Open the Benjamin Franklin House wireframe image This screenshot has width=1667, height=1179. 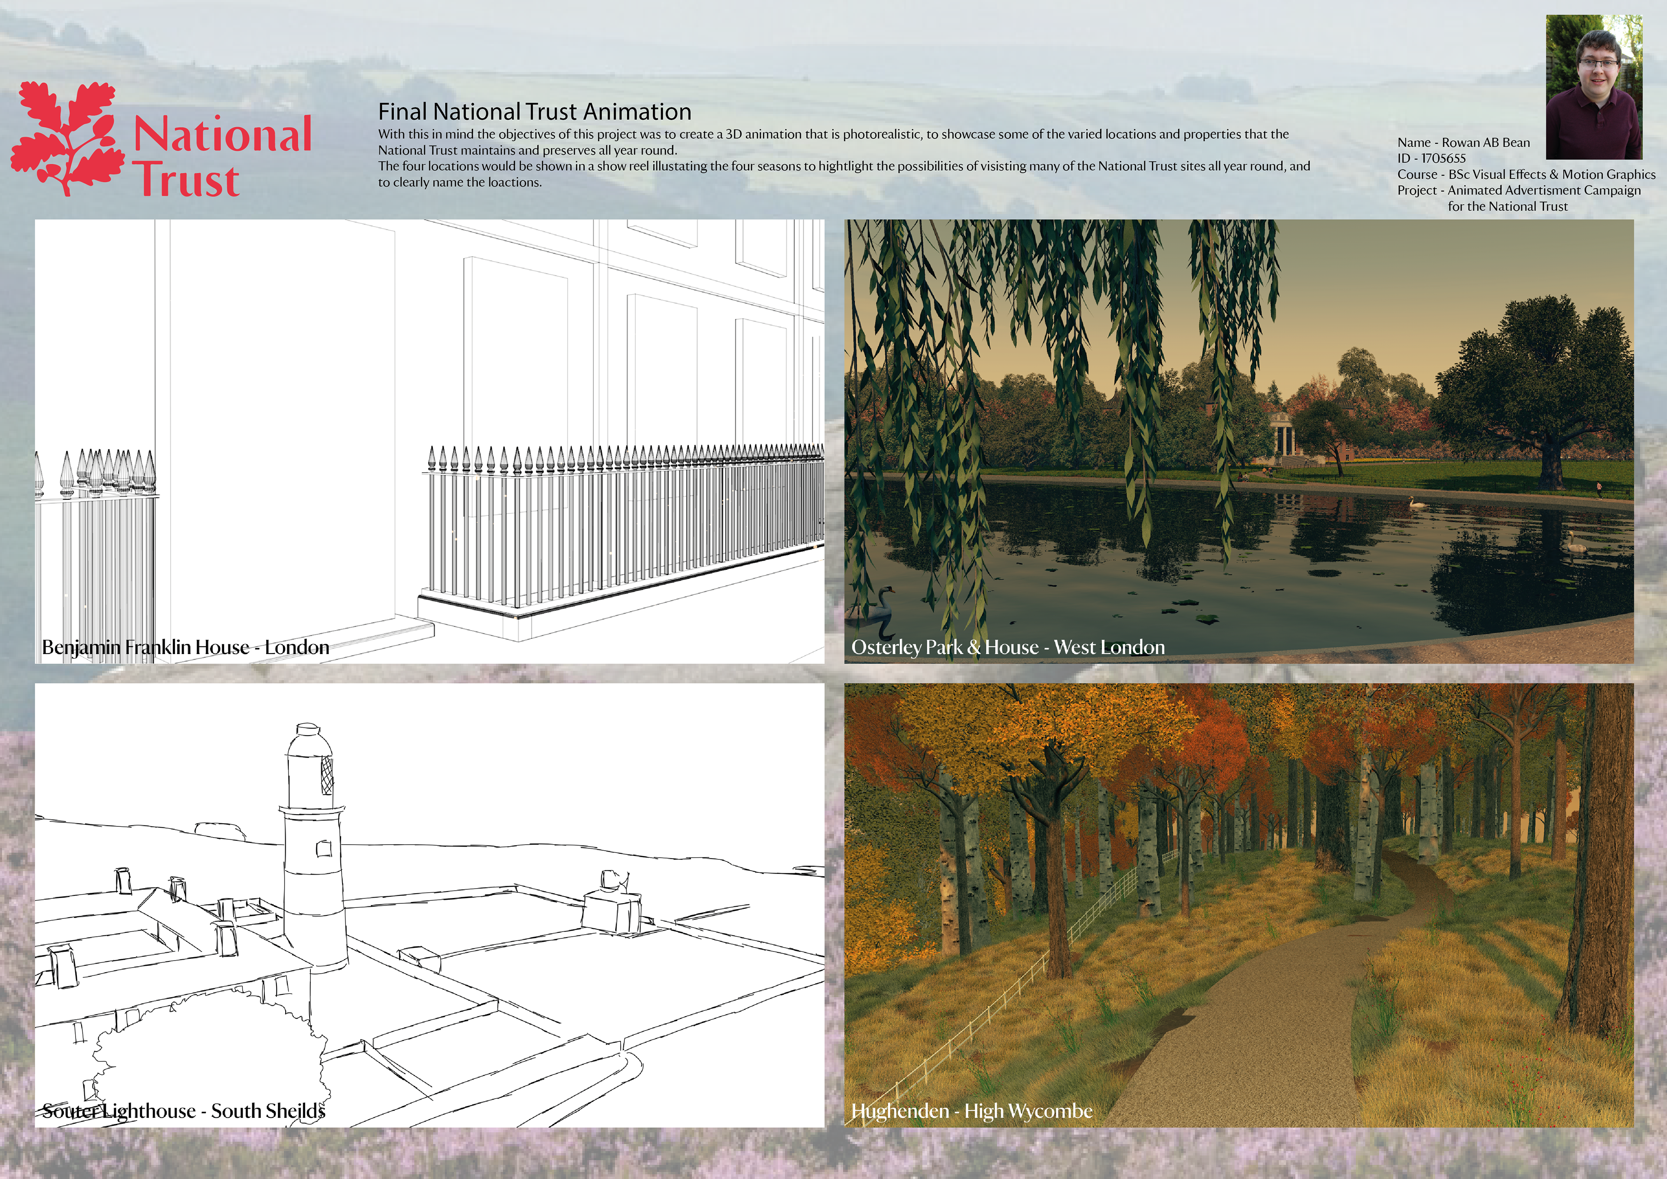[430, 441]
